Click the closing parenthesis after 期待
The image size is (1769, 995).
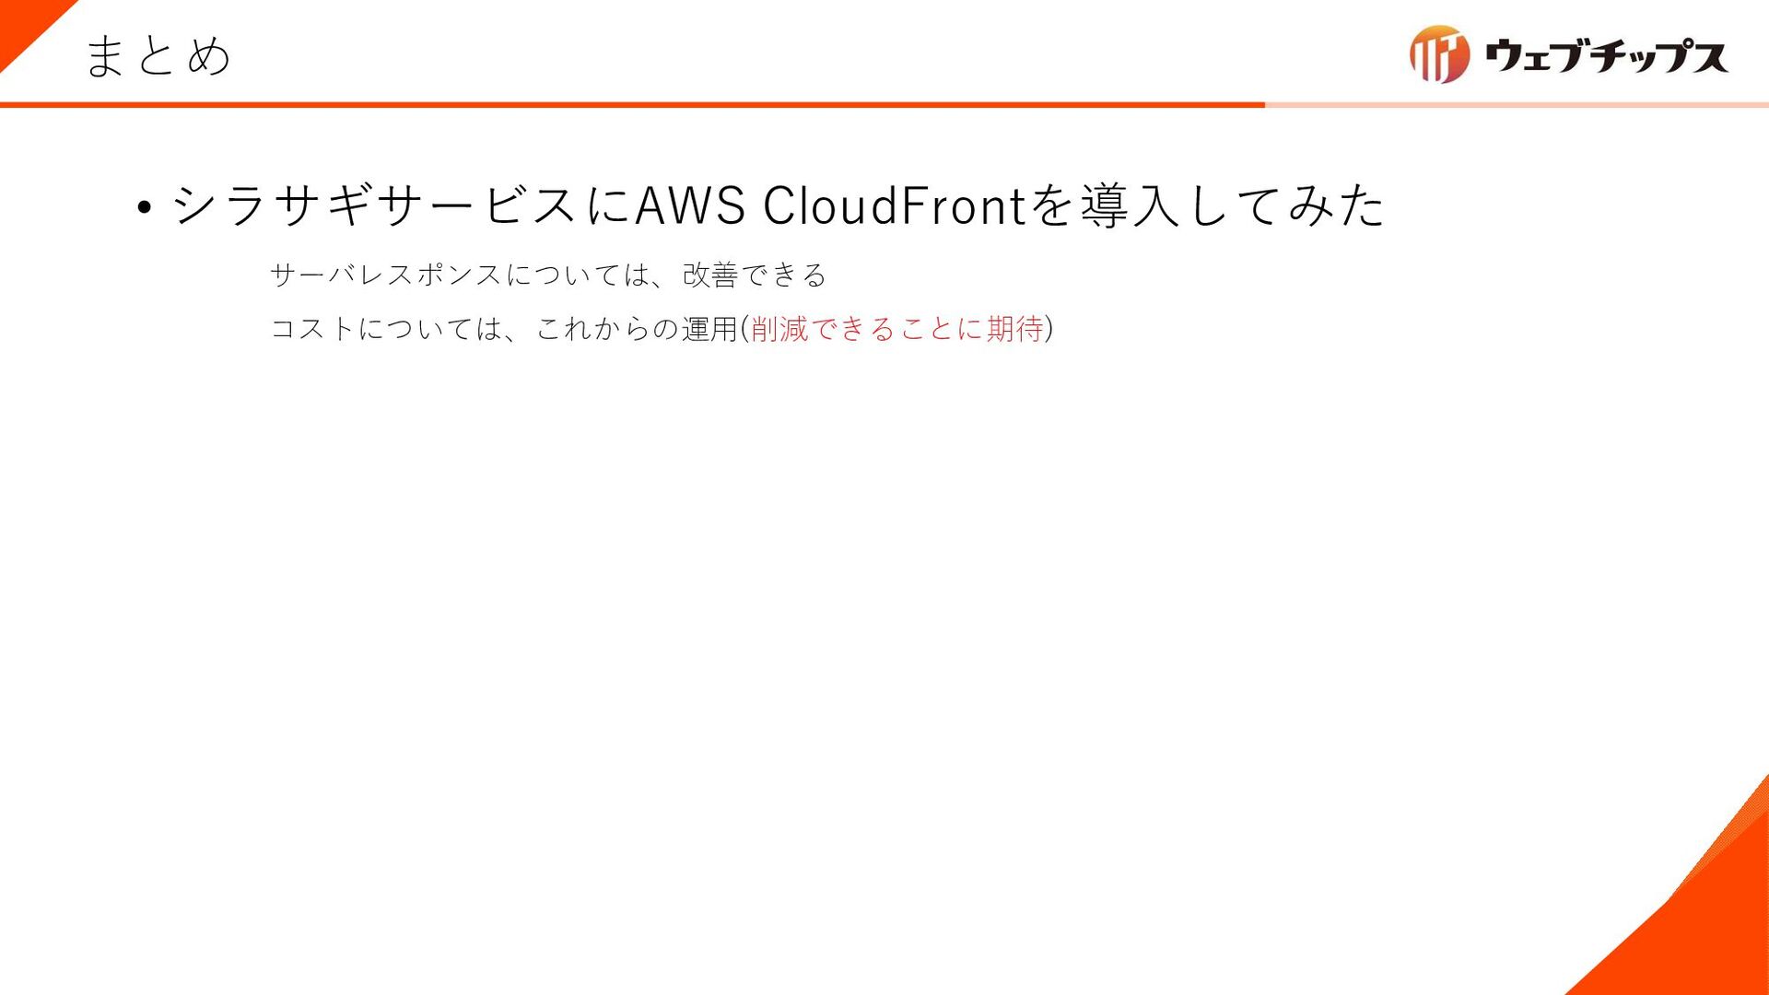[x=1049, y=329]
